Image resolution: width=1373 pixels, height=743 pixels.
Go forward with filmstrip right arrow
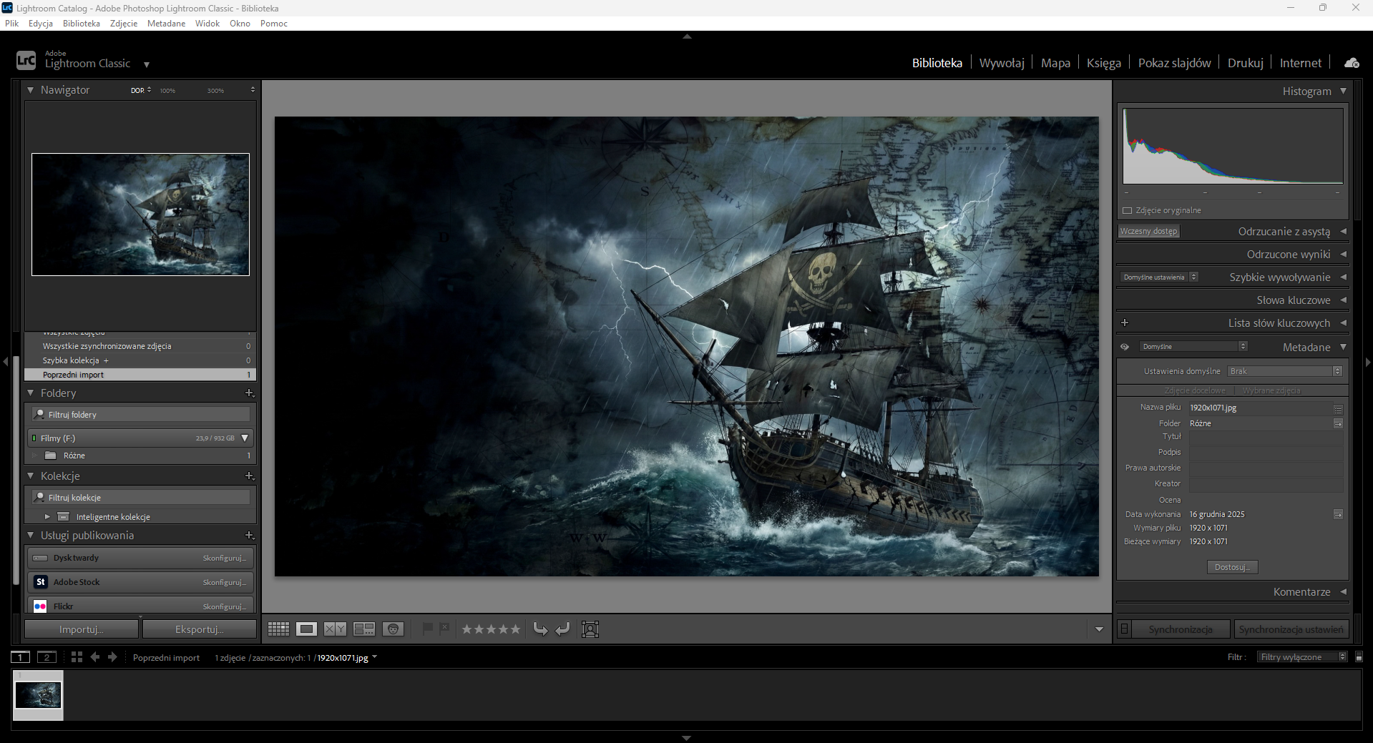coord(112,657)
